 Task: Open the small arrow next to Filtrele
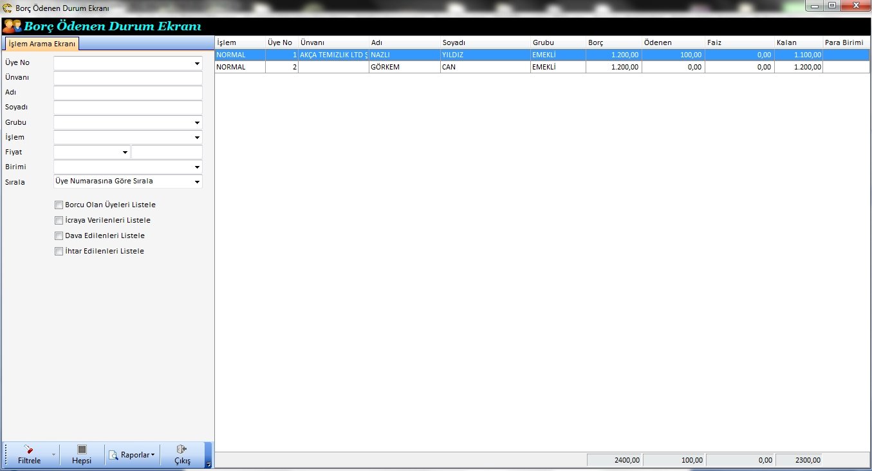click(x=53, y=456)
